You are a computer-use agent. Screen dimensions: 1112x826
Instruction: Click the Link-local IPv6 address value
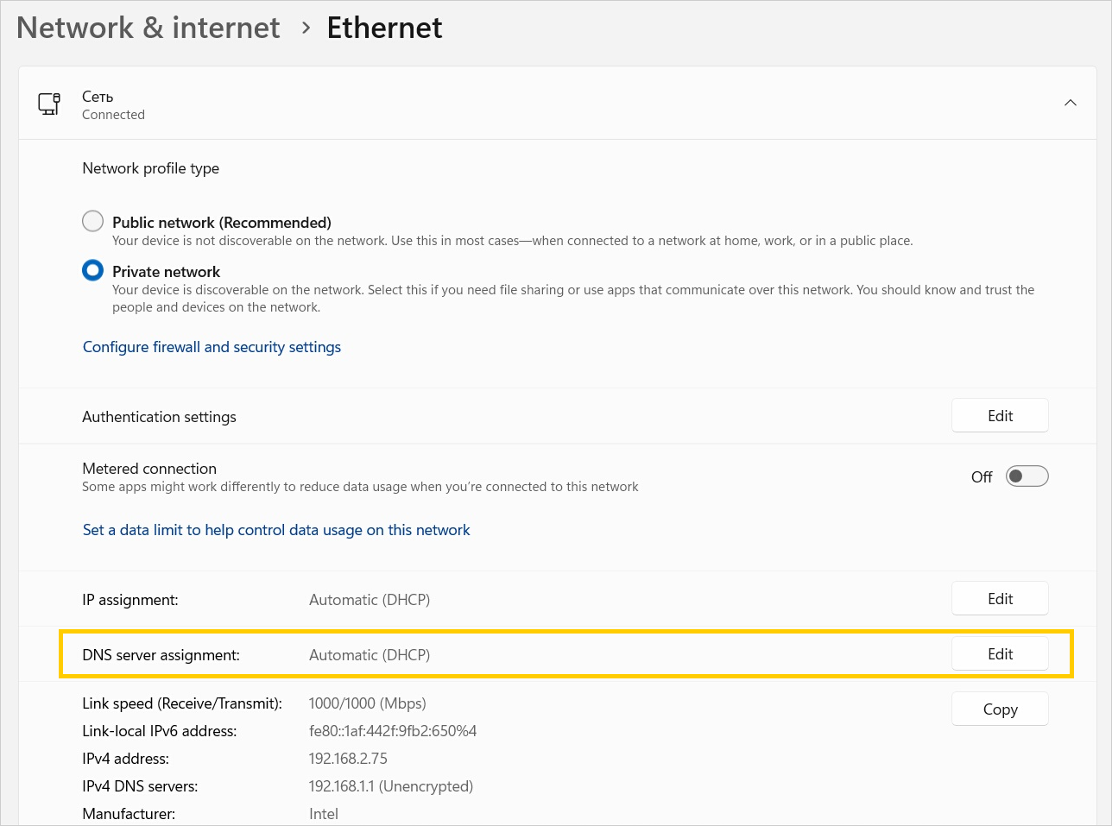pos(393,731)
